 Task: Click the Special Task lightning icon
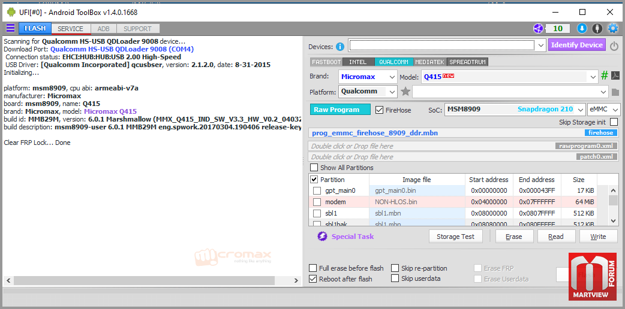tap(322, 237)
